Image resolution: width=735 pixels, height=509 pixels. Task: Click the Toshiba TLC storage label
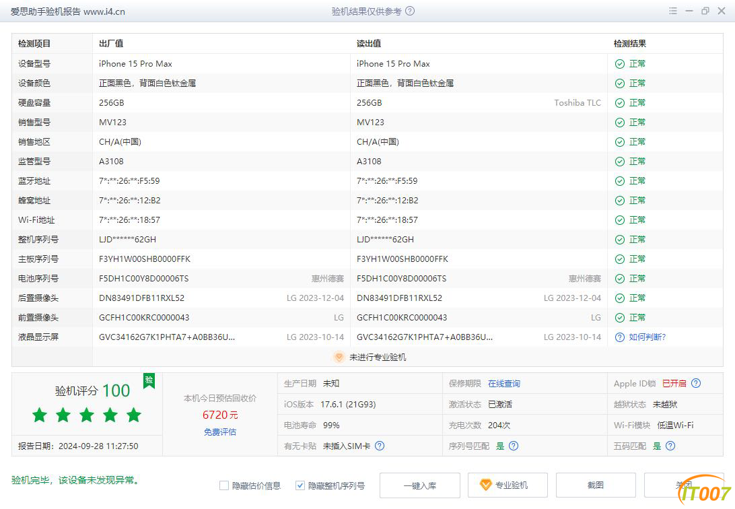(577, 102)
